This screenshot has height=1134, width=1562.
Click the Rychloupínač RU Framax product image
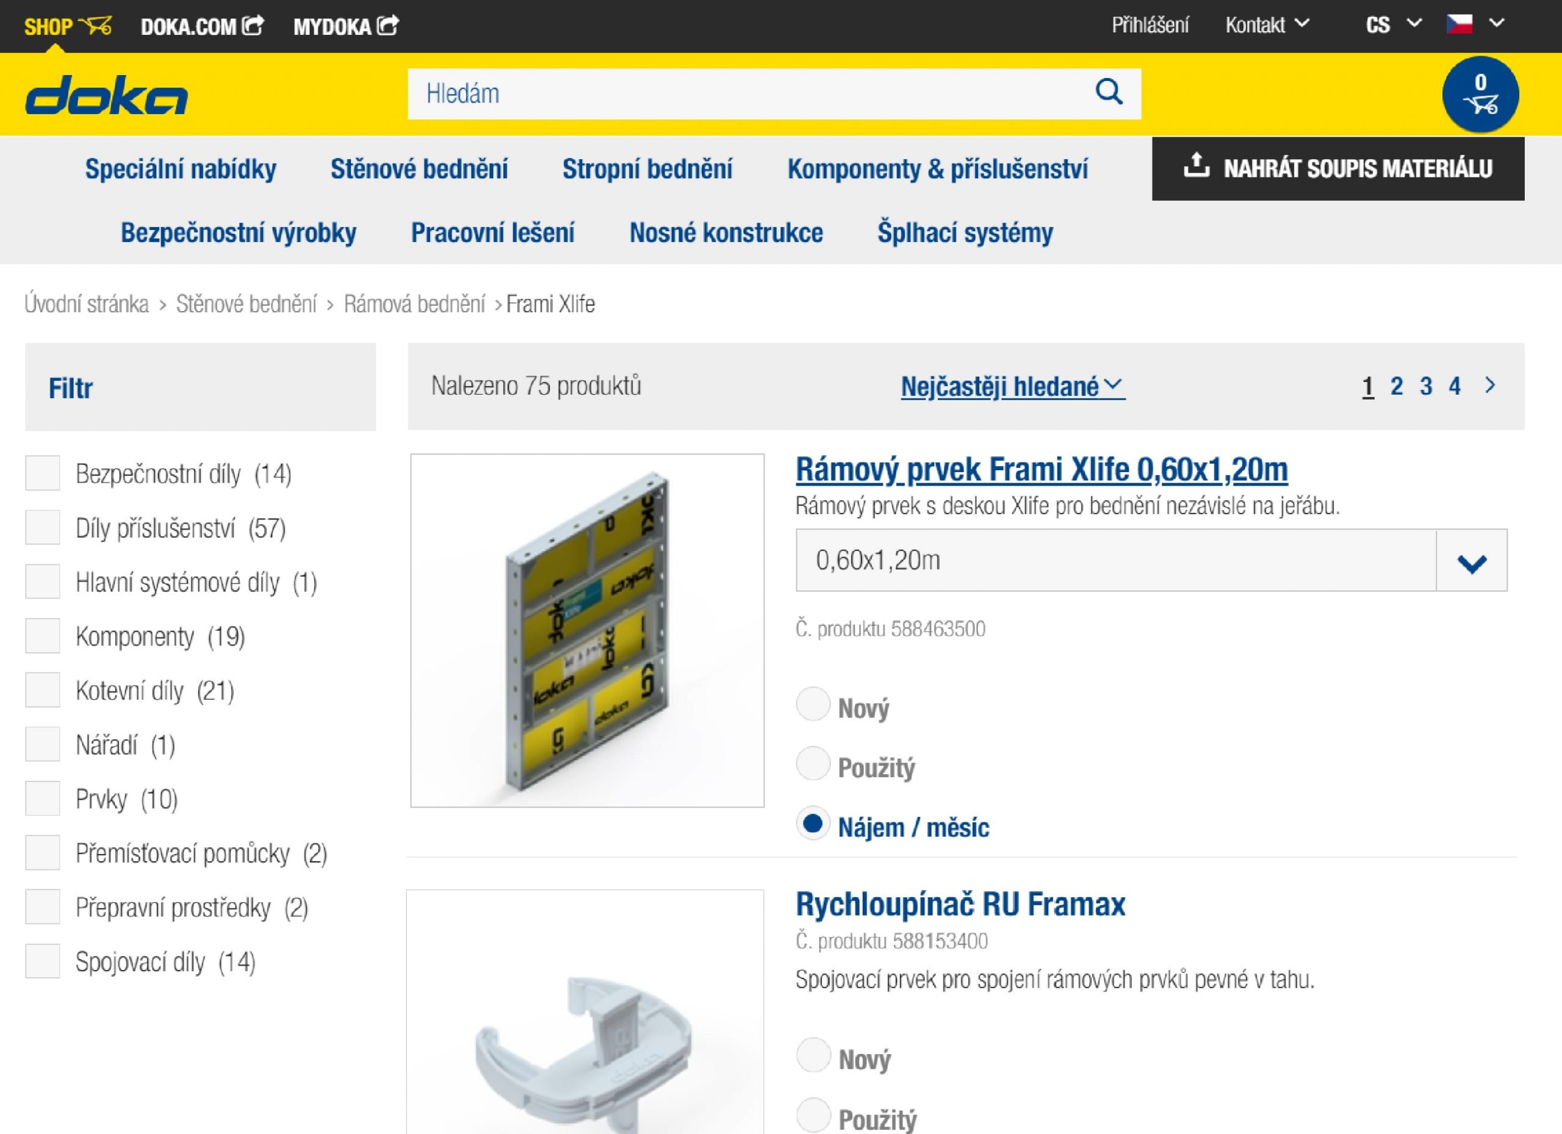[x=585, y=1011]
